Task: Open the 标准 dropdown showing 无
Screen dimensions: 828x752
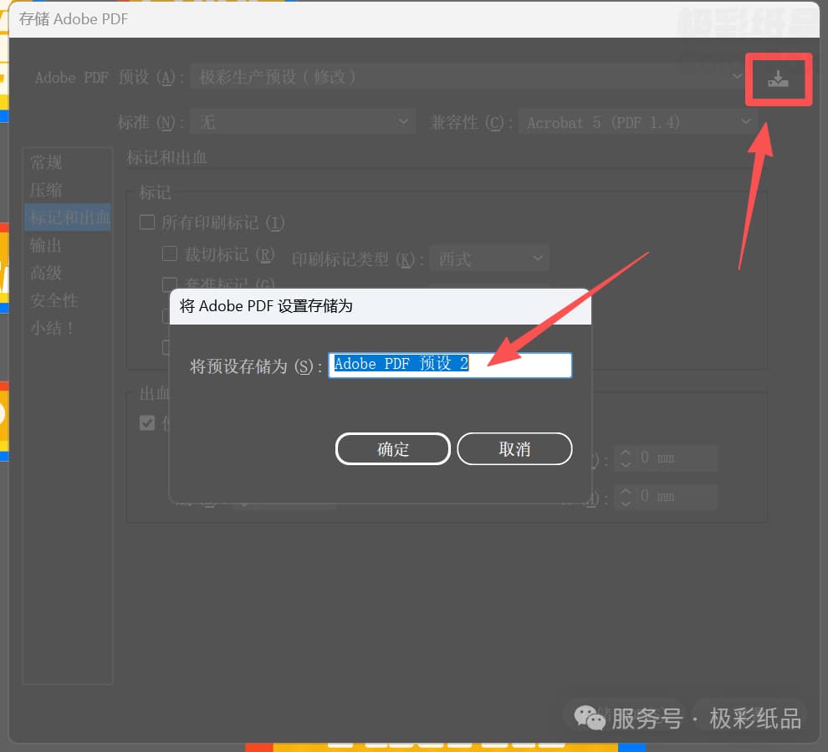Action: 303,121
